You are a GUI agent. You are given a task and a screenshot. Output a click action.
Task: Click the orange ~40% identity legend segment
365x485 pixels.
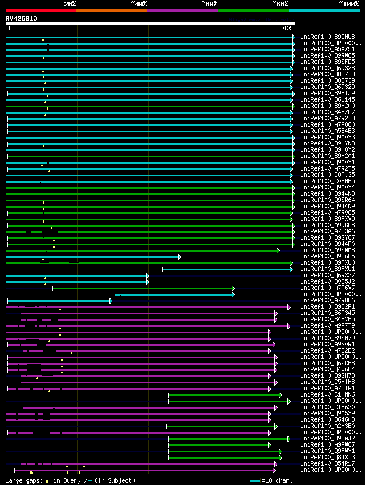pos(112,10)
